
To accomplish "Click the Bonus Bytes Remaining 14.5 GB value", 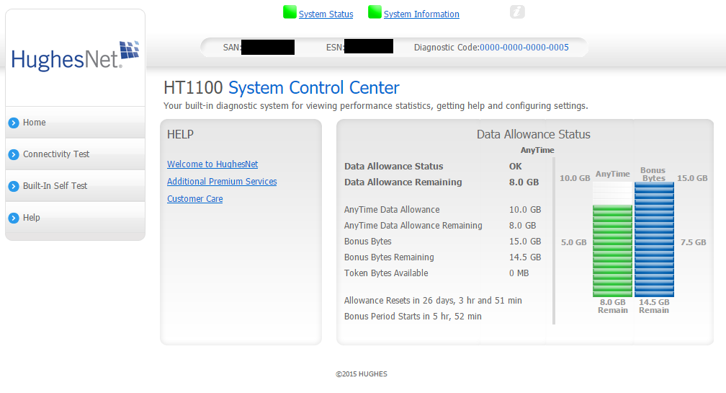I will 525,257.
